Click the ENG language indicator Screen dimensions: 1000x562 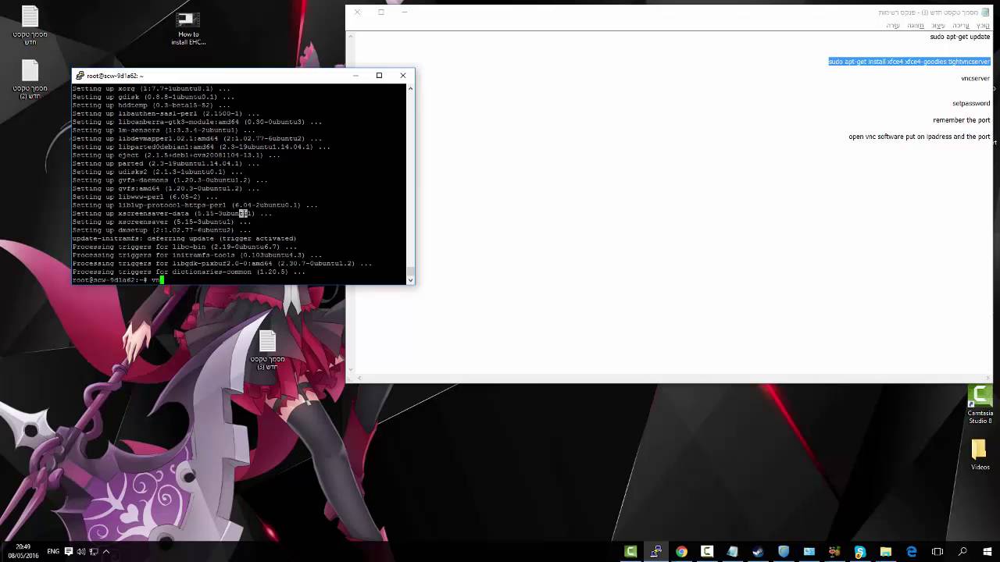click(x=53, y=552)
